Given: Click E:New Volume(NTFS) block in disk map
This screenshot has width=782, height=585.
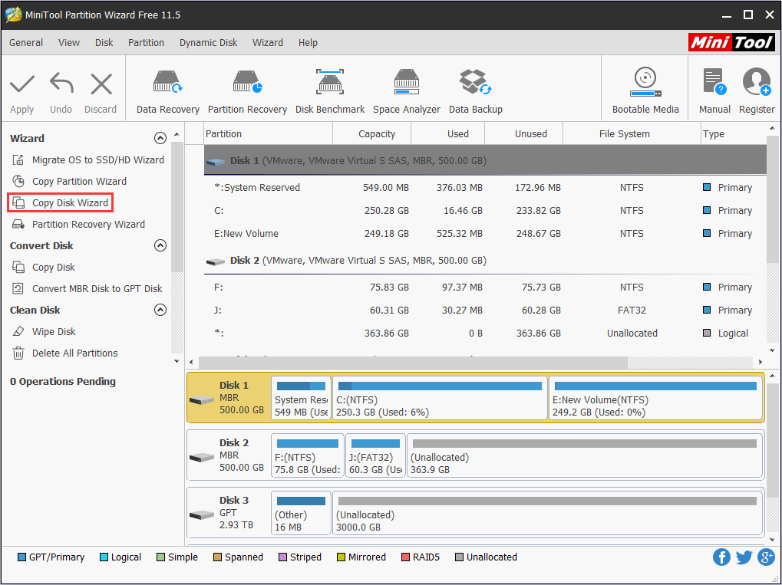Looking at the screenshot, I should click(655, 398).
